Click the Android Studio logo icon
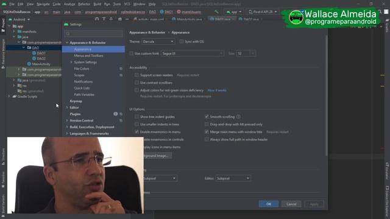Image resolution: width=390 pixels, height=219 pixels. coord(4,4)
